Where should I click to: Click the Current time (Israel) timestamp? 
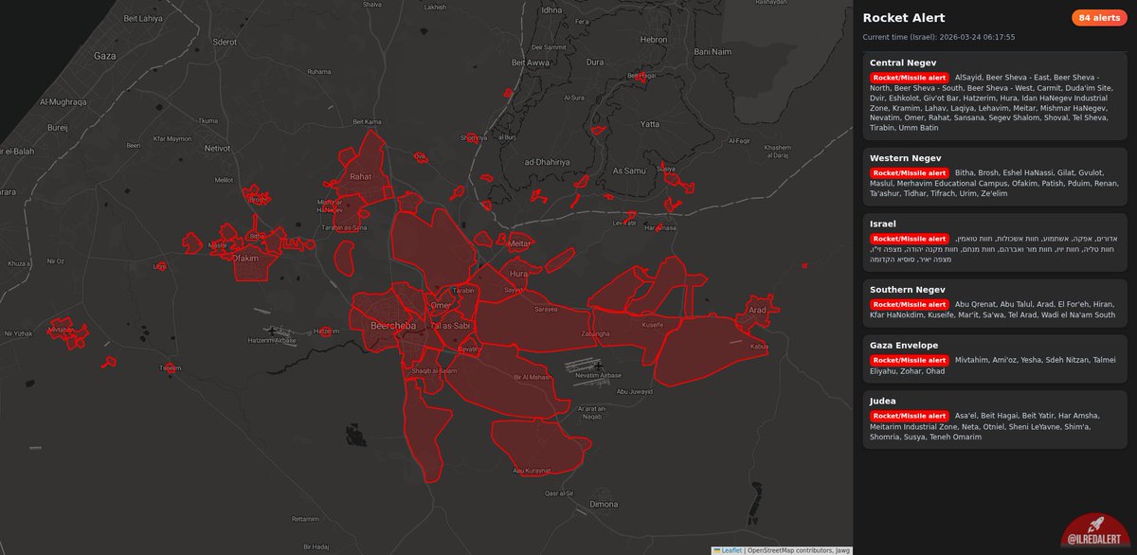[x=938, y=37]
